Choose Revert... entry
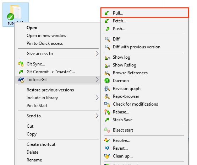The image size is (197, 165). [x=145, y=148]
